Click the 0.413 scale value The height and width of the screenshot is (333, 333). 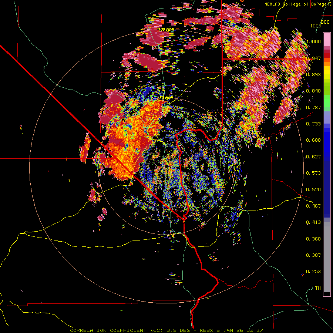pyautogui.click(x=313, y=222)
